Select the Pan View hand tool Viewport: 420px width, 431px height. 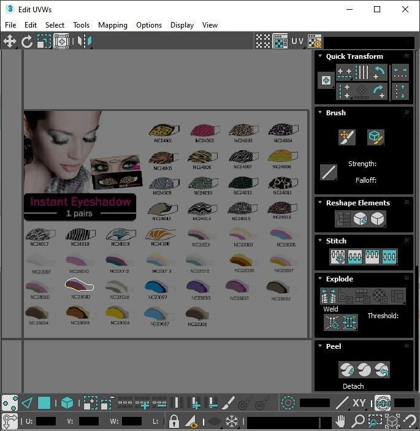click(x=340, y=421)
